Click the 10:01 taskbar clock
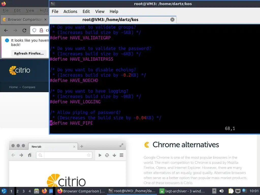Screen dimensions: 260x195 pos(254,191)
